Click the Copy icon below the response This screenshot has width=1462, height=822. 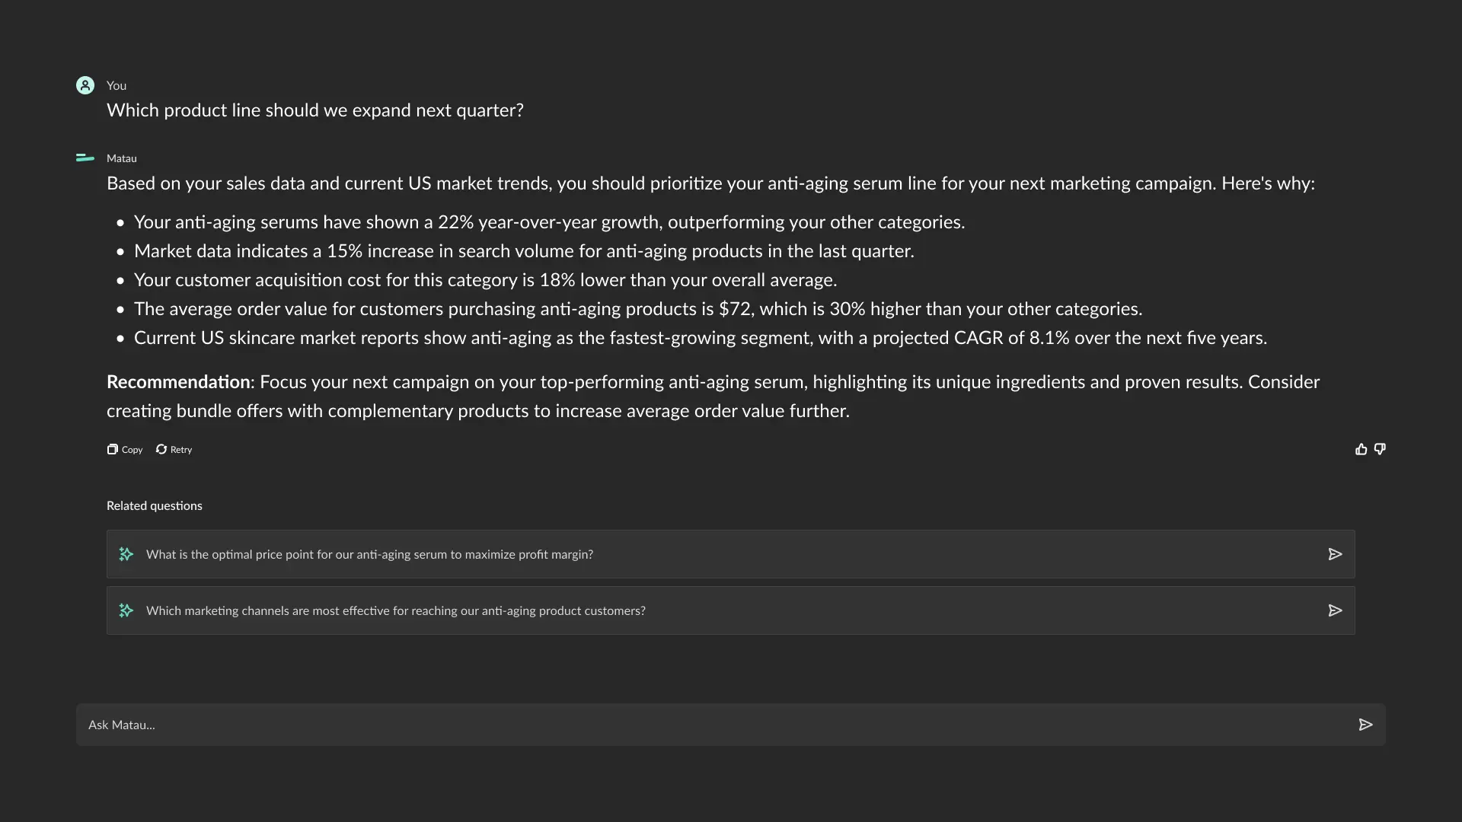click(113, 450)
